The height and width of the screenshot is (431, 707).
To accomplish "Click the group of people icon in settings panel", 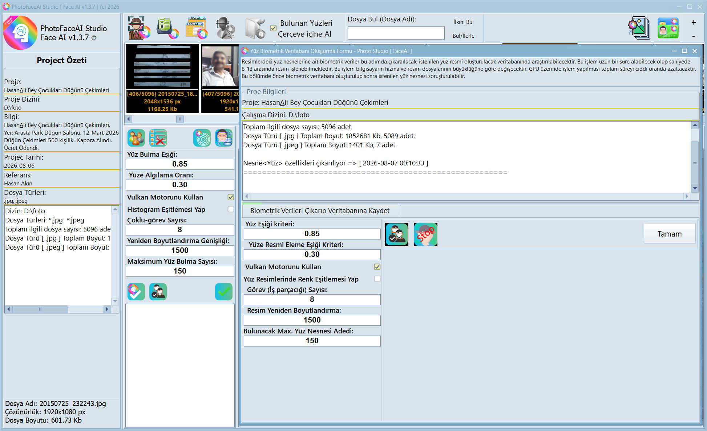I will click(136, 138).
